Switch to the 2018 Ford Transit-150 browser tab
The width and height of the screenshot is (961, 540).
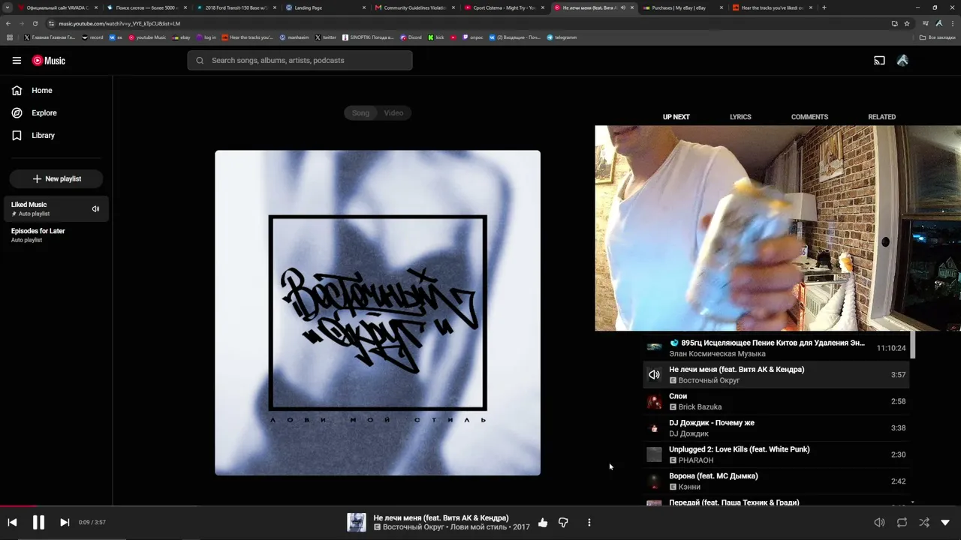pos(236,7)
